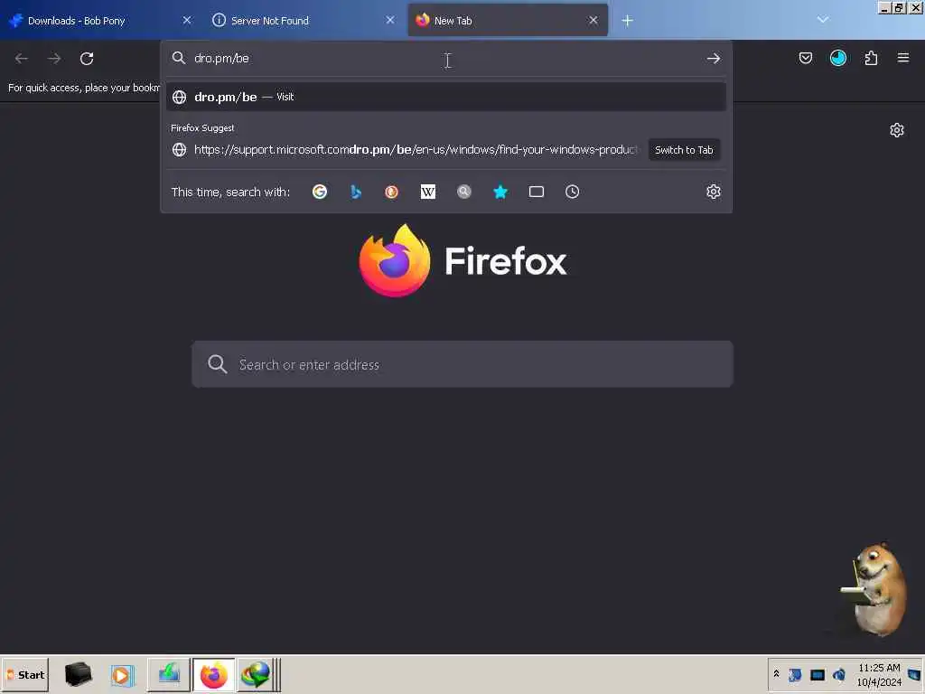This screenshot has height=694, width=925.
Task: Open the Firefox account avatar icon
Action: point(837,58)
